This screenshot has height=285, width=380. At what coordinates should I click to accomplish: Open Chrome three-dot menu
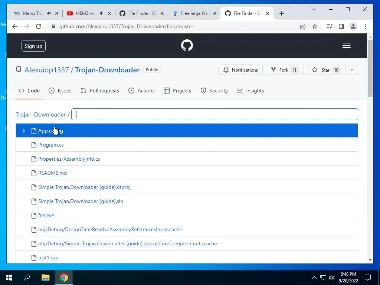tap(365, 26)
